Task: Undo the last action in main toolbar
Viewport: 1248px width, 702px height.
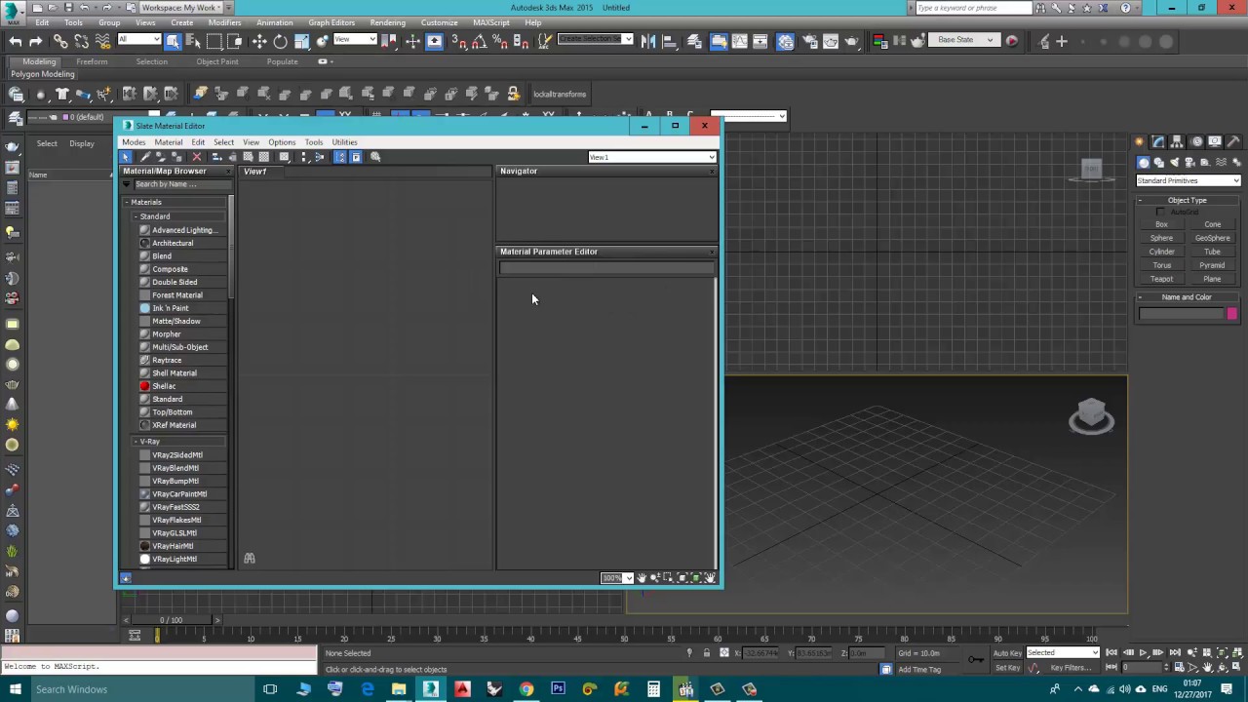Action: point(15,41)
